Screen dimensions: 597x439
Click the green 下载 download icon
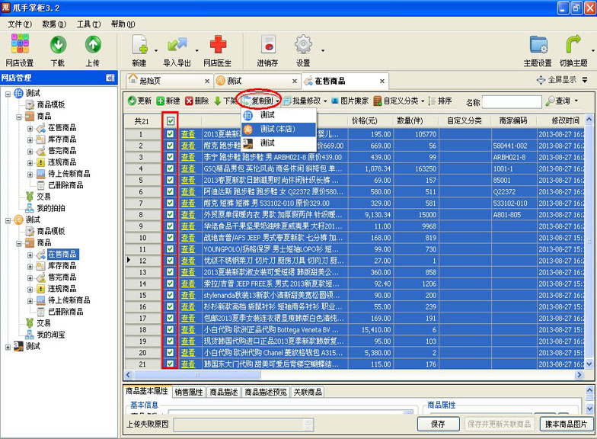58,50
